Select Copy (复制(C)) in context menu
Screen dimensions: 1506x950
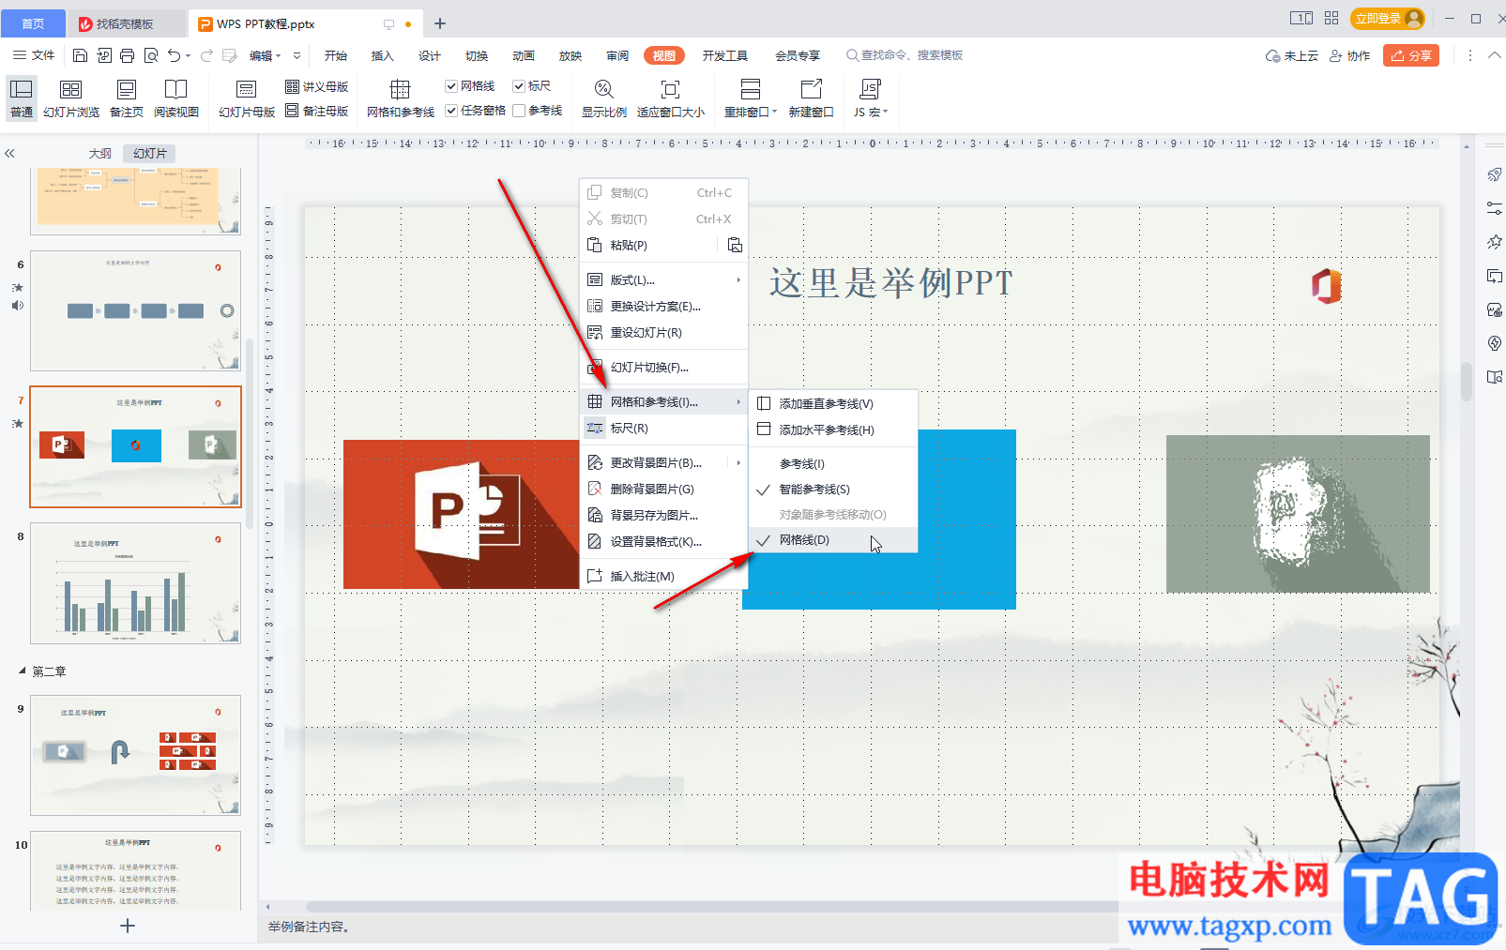(663, 193)
